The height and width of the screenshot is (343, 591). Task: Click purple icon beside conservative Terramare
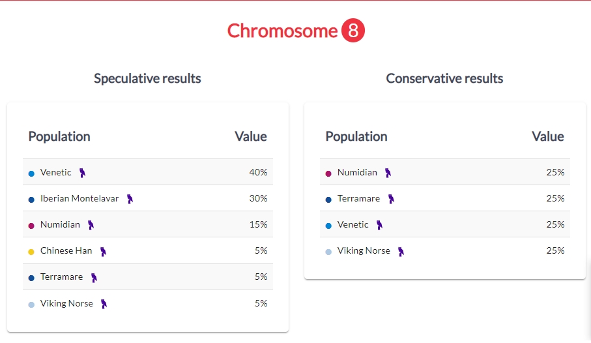(391, 199)
